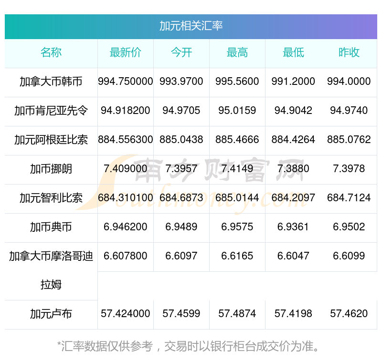Viewport: 382px width, 361px height.
Task: Click latest price 6.946200
Action: [126, 227]
